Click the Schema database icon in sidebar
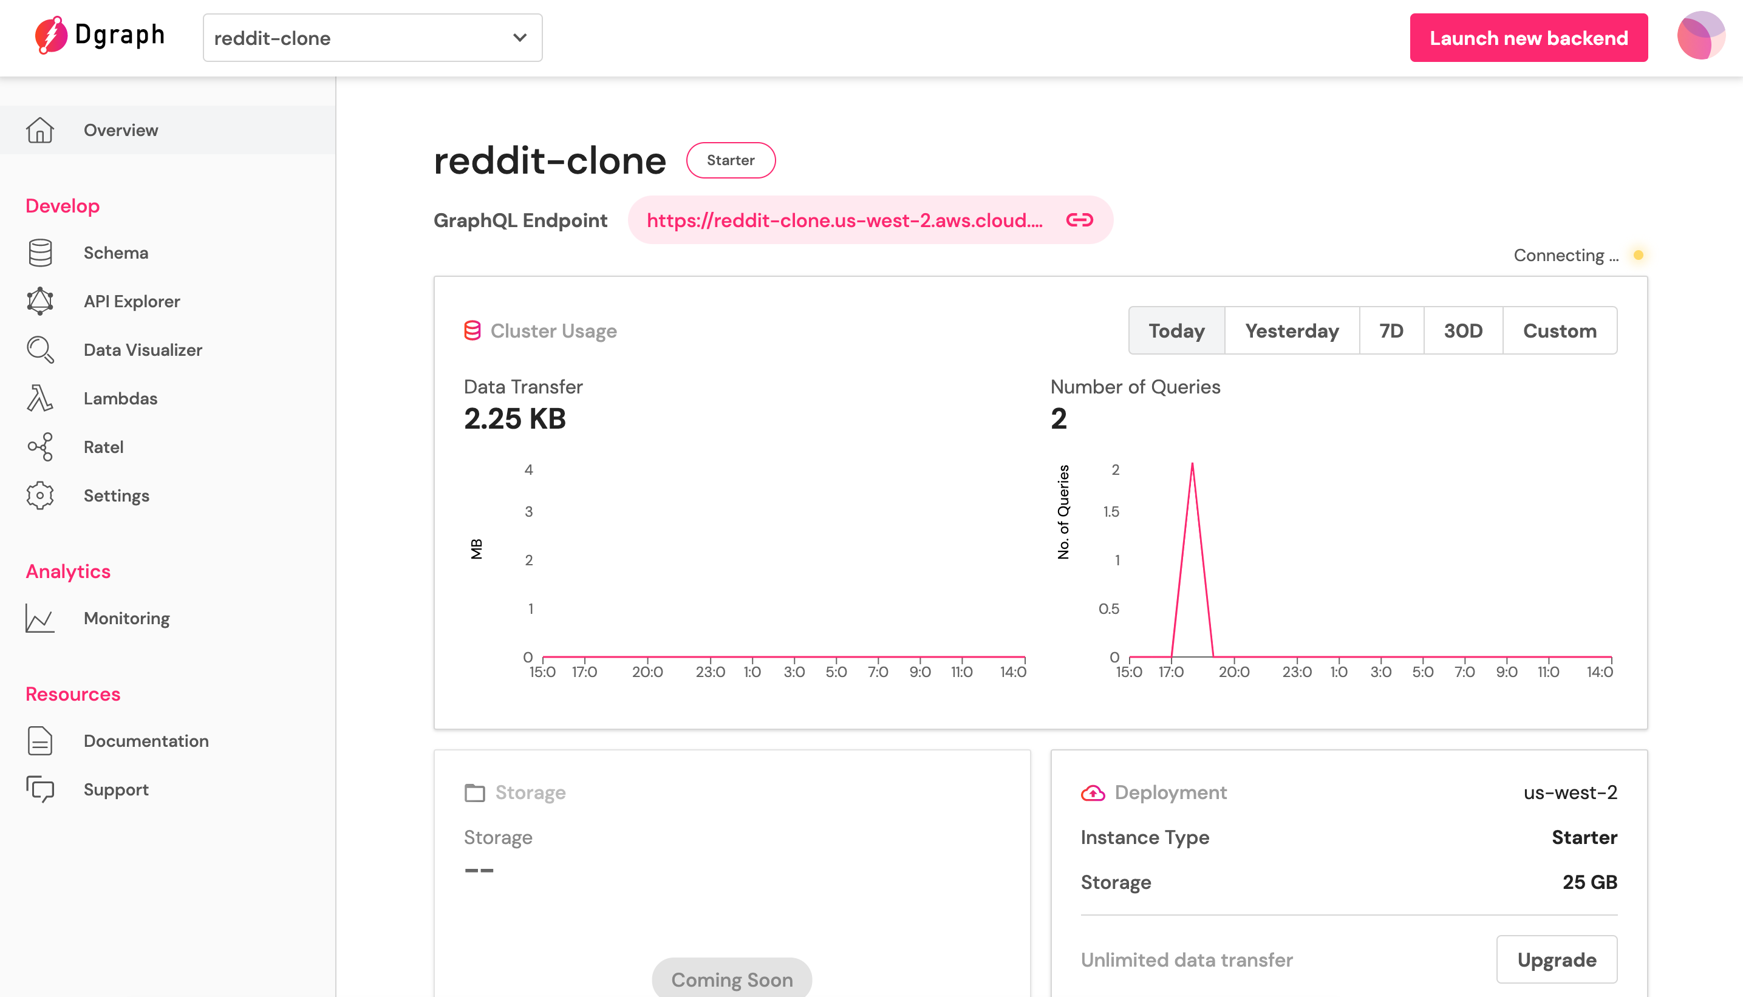This screenshot has height=997, width=1743. (x=39, y=253)
